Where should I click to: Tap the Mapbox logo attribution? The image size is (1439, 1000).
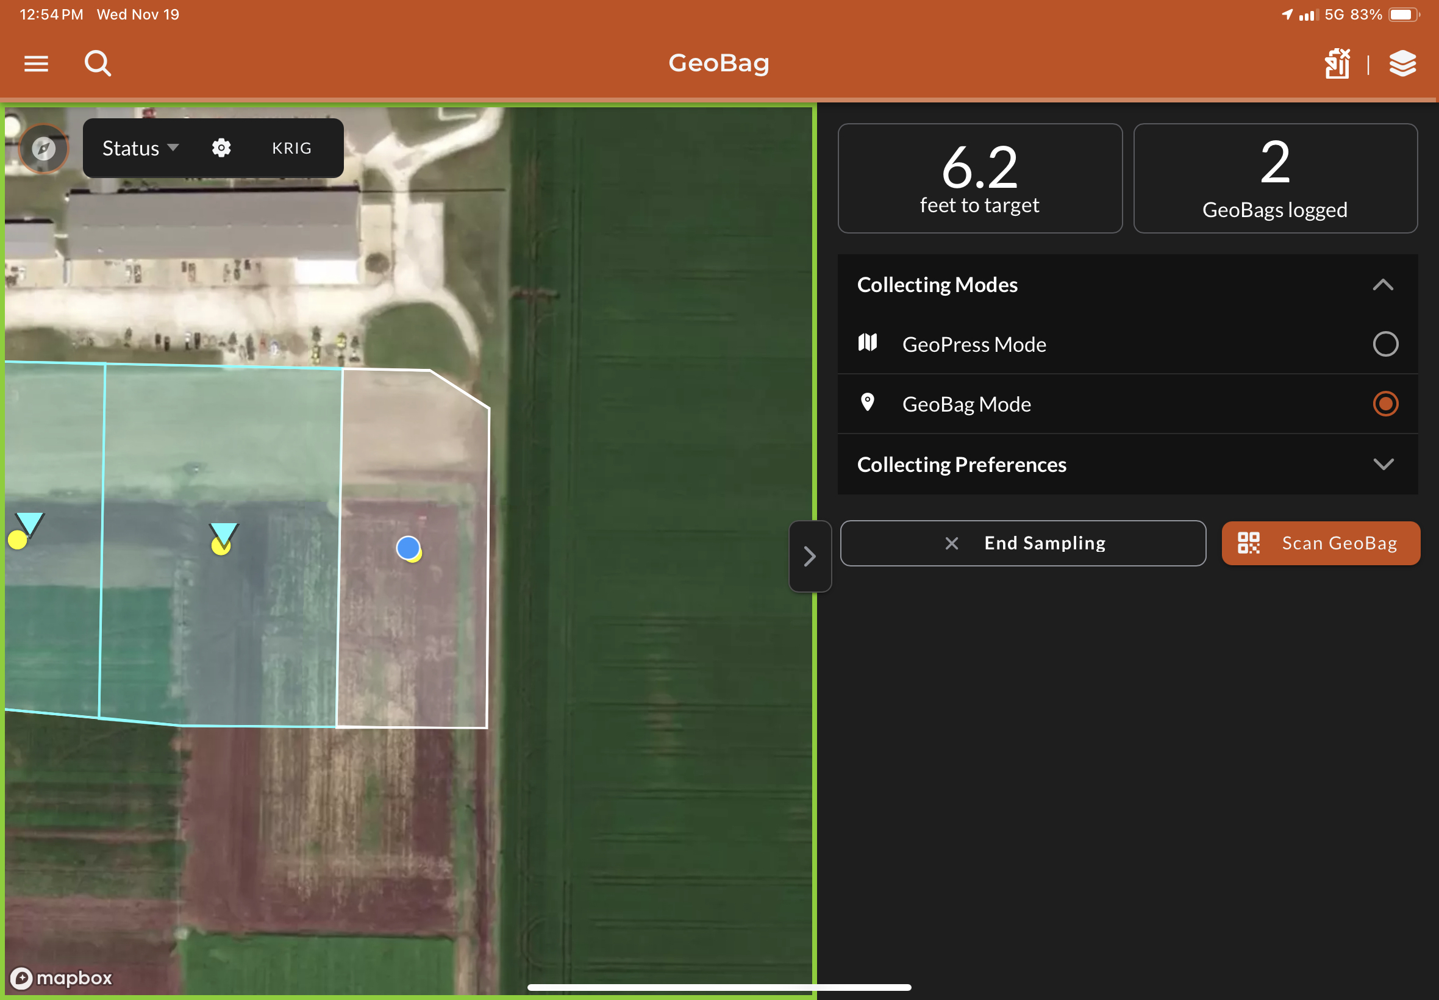point(62,977)
